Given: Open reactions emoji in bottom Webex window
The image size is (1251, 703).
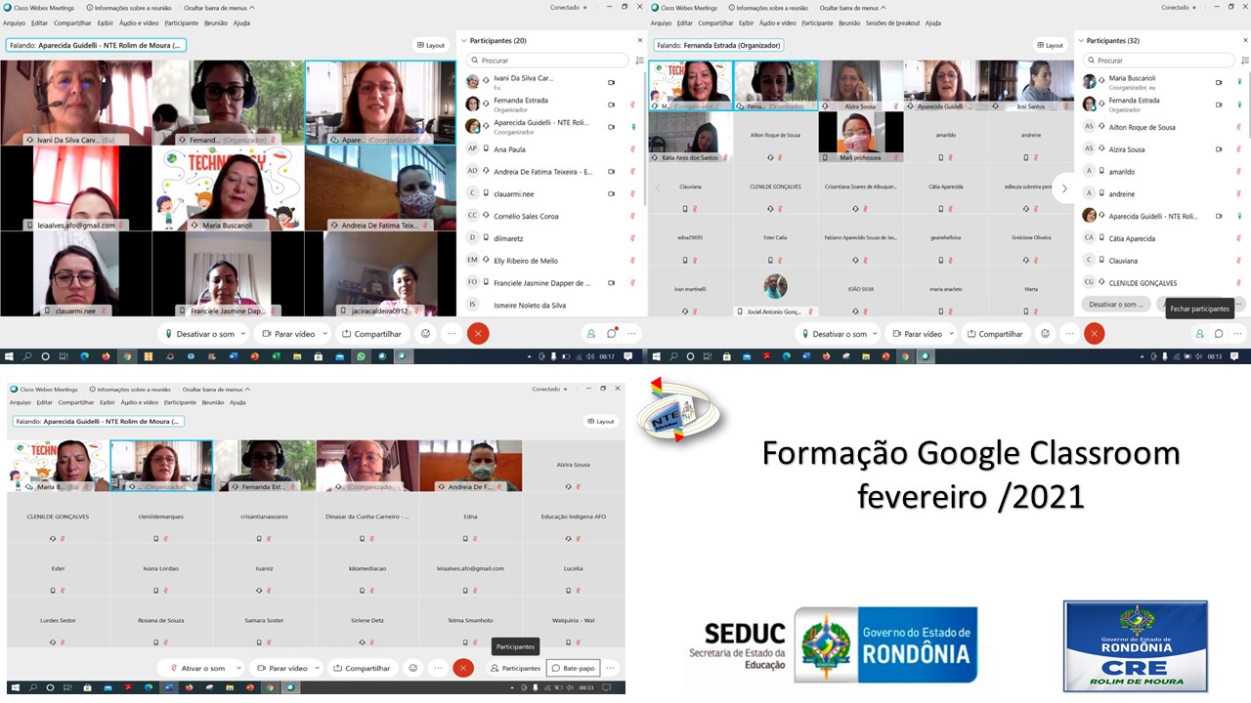Looking at the screenshot, I should click(413, 669).
